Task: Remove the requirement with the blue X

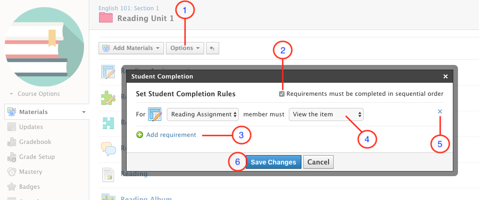Action: [x=440, y=112]
